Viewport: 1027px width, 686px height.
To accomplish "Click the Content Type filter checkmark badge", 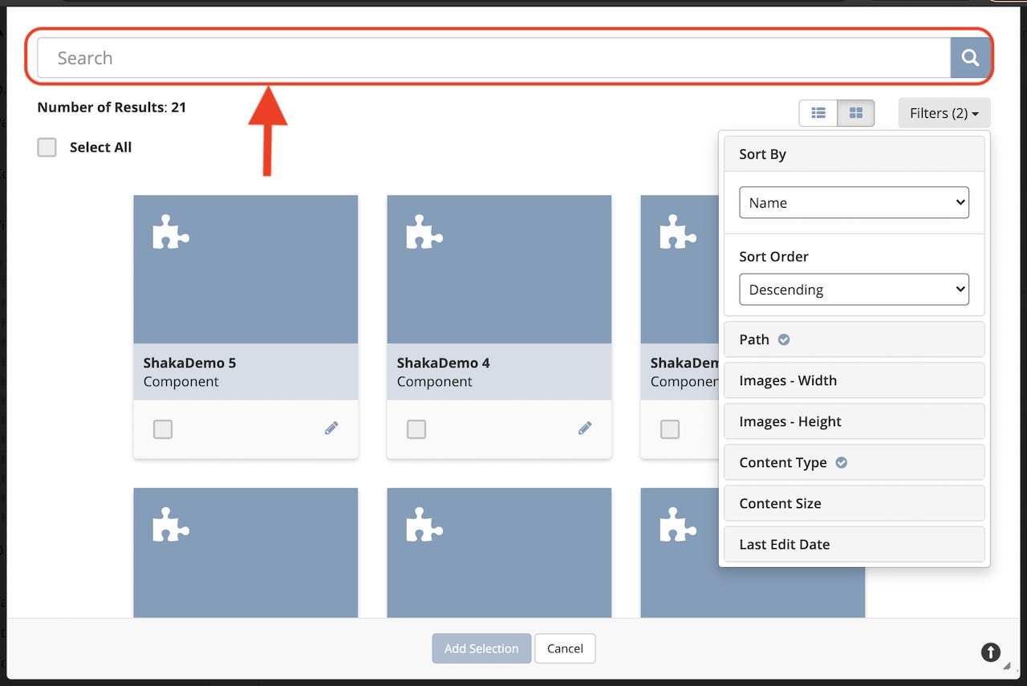I will (842, 462).
